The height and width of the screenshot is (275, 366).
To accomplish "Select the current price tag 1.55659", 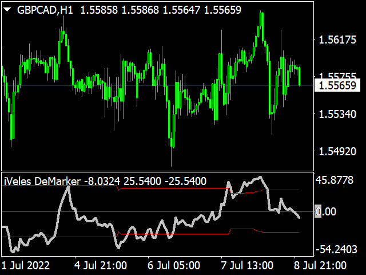I will click(x=337, y=85).
